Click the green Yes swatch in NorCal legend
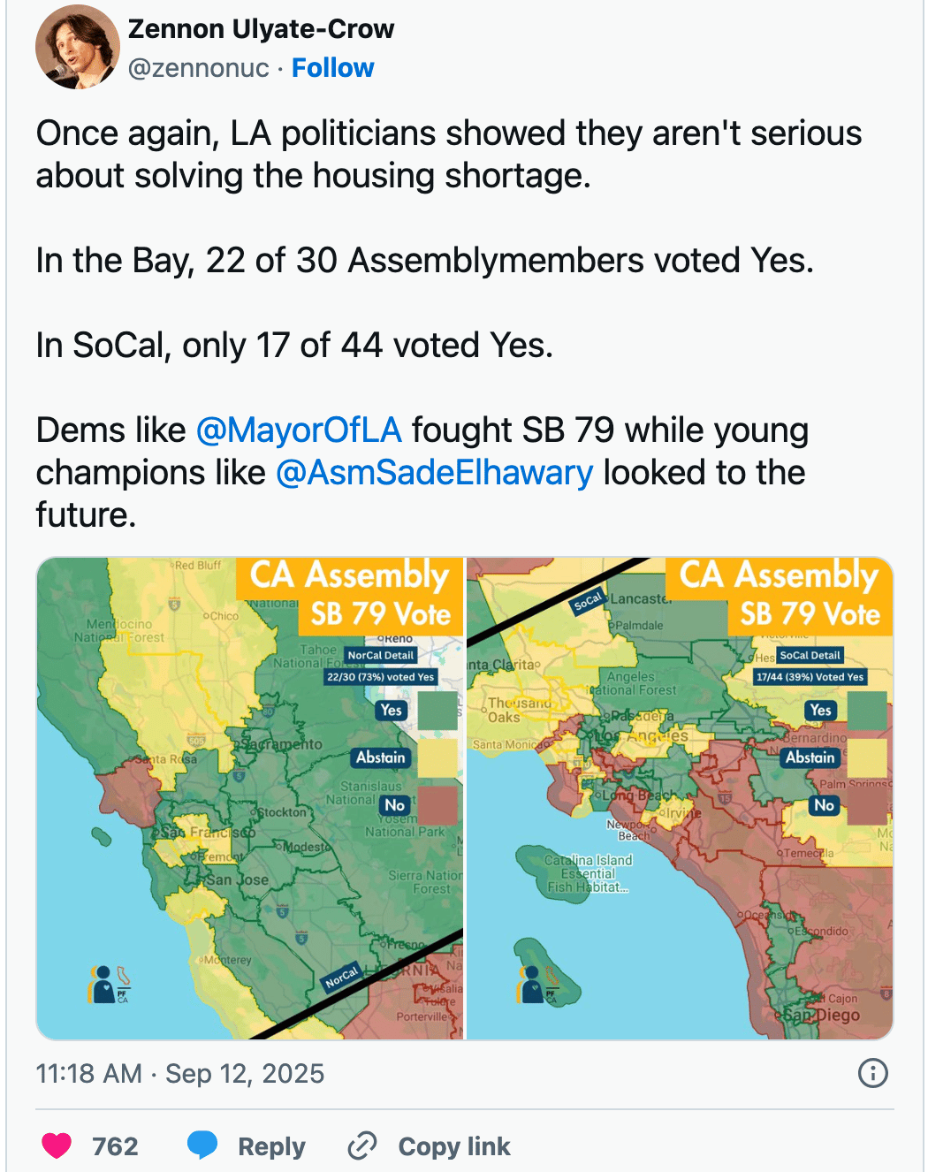 coord(437,711)
